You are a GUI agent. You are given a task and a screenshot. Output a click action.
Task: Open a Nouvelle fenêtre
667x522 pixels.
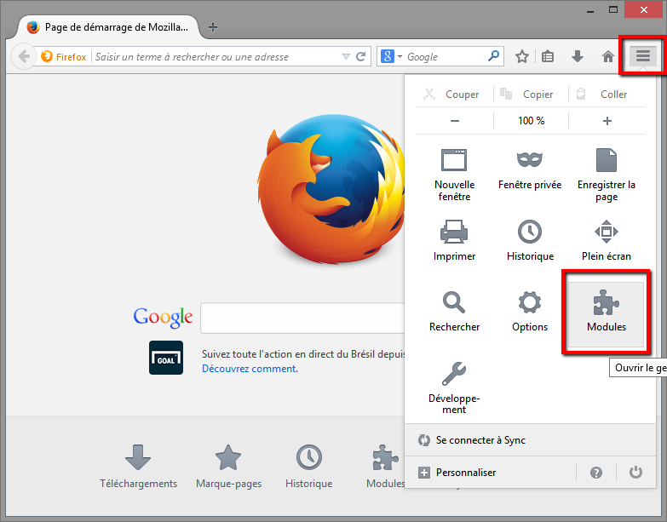click(454, 175)
